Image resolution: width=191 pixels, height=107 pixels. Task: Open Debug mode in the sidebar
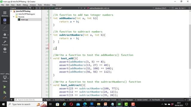point(5,36)
